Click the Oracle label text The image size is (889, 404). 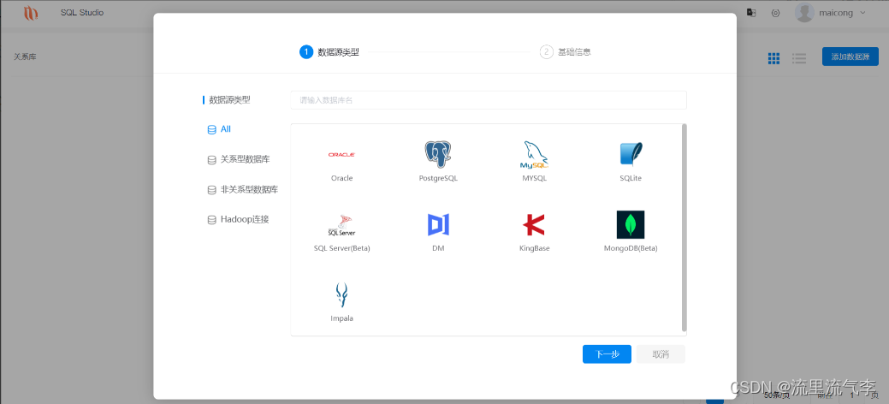click(x=342, y=178)
